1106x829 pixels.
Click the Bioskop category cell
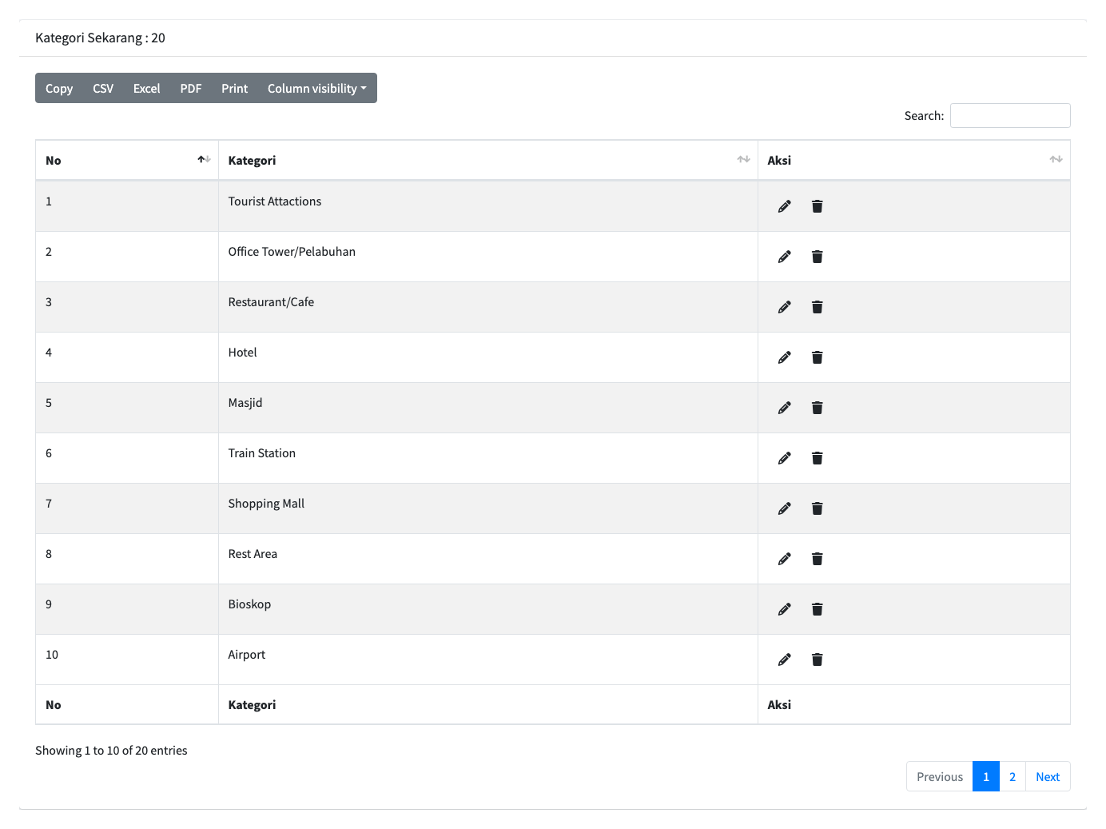click(488, 609)
